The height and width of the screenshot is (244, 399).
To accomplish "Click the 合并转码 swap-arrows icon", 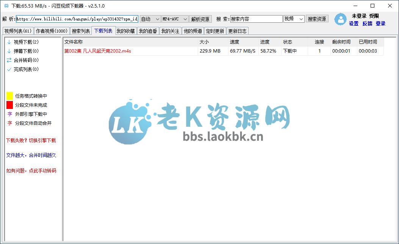I will pyautogui.click(x=9, y=60).
